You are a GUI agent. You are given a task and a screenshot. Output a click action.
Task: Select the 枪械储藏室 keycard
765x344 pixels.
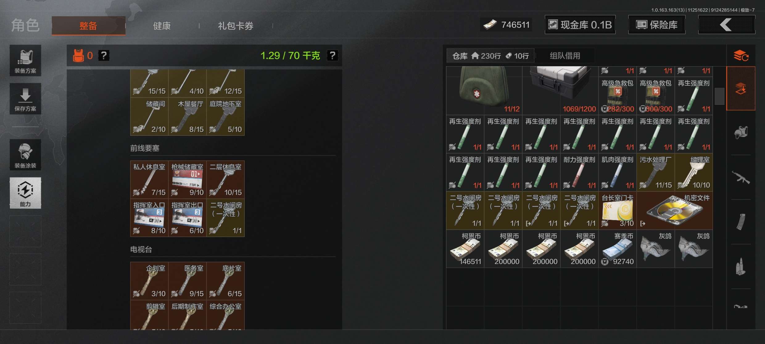[x=187, y=179]
